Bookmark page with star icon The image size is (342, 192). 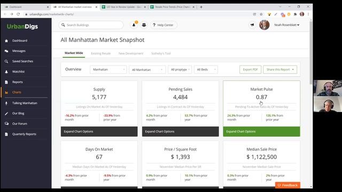click(261, 14)
